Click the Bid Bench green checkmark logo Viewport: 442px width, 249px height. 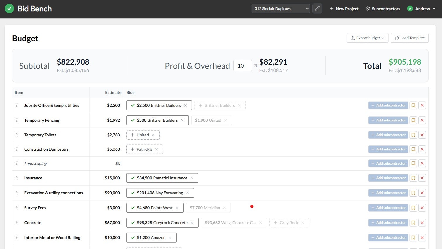pyautogui.click(x=9, y=8)
